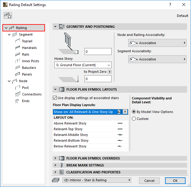Screen dimensions: 191x187
Task: Click the Connections node icon
Action: tap(17, 94)
